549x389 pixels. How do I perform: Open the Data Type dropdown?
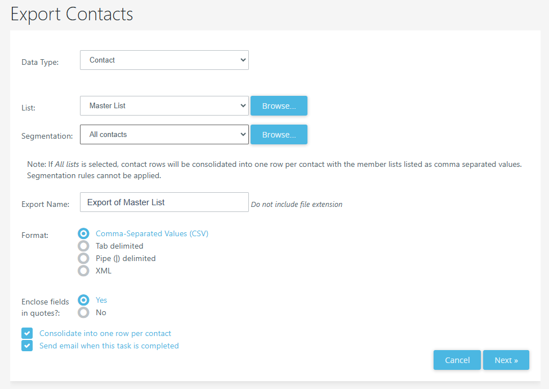click(164, 60)
